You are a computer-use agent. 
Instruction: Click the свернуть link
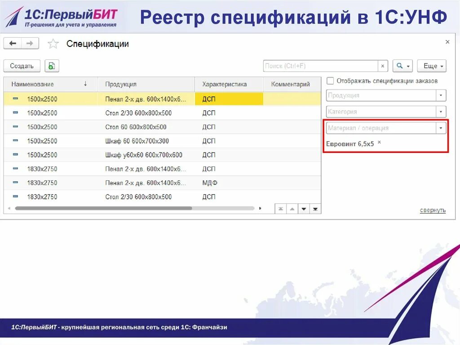coord(433,210)
